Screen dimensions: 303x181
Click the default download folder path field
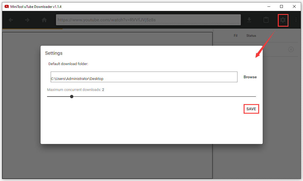click(144, 77)
